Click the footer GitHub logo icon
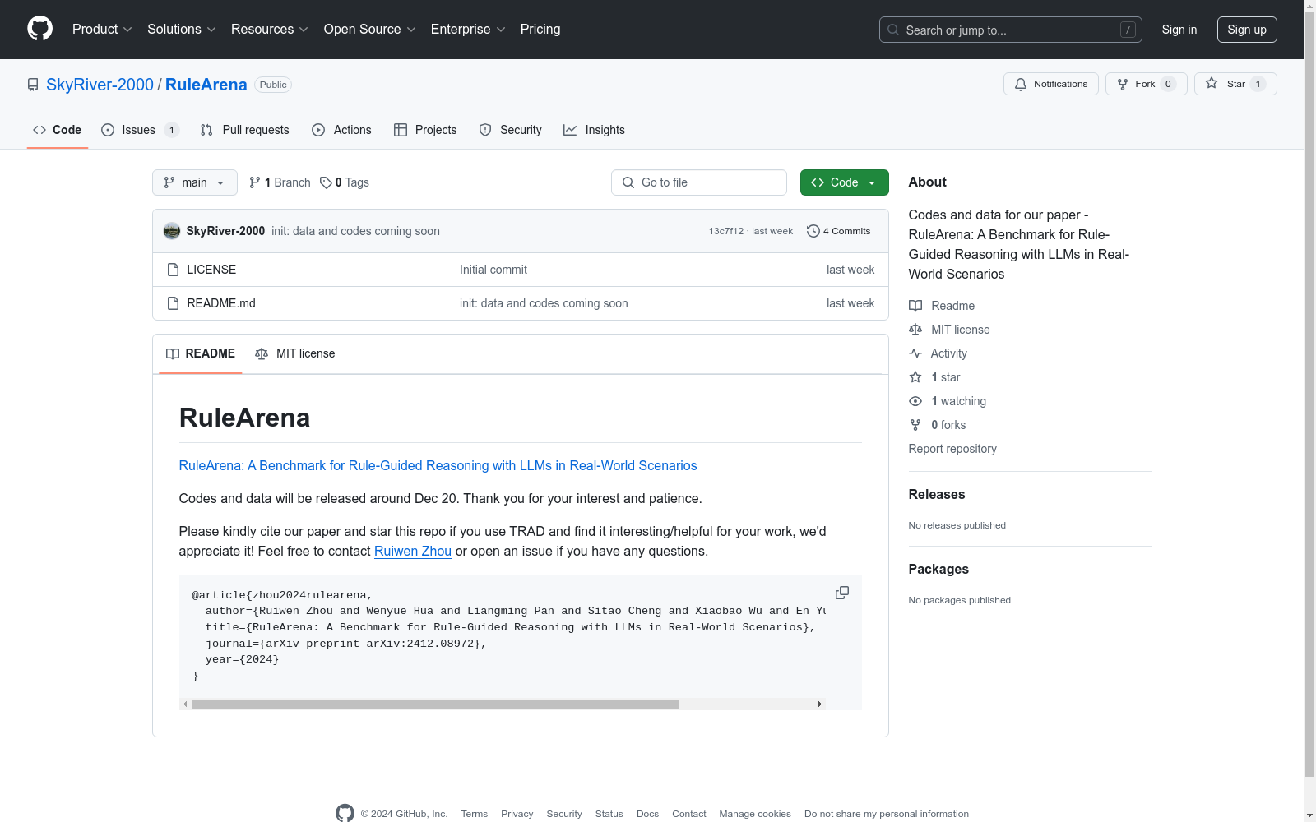Screen dimensions: 1316x822 [345, 813]
